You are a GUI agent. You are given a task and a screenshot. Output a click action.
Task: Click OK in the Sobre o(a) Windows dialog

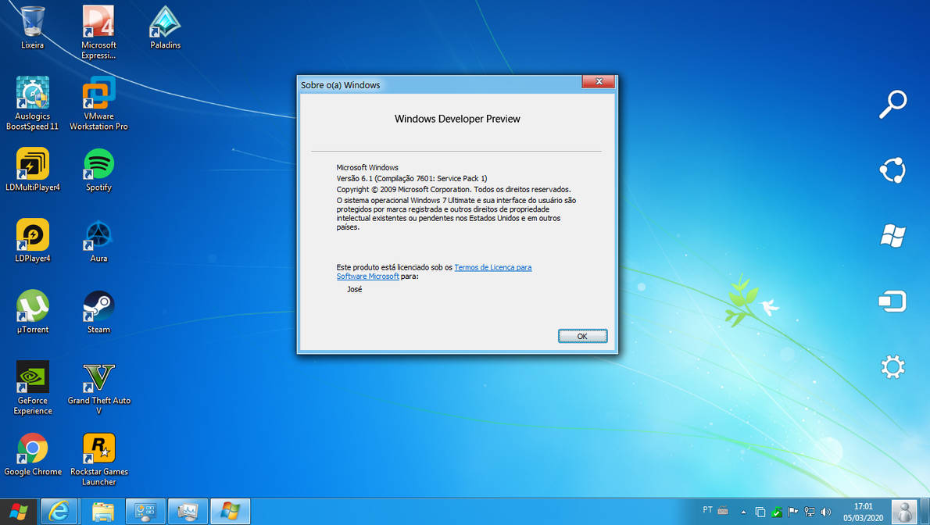coord(582,337)
